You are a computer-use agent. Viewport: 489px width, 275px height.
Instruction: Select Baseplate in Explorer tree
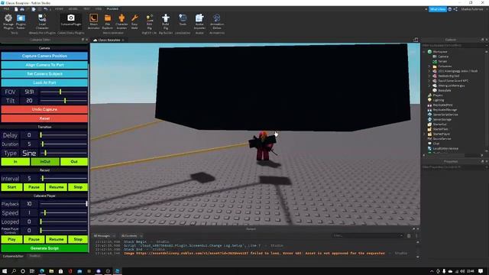445,90
